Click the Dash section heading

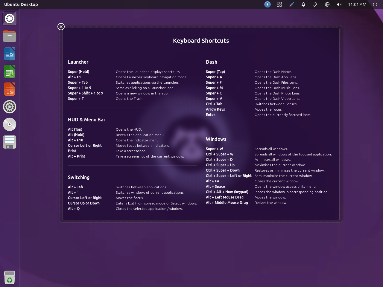point(212,62)
